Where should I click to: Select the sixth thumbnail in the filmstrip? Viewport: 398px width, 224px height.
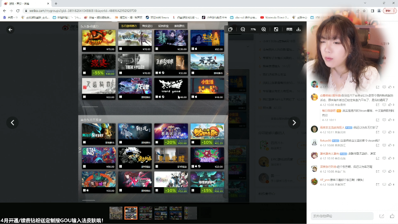[x=191, y=213]
